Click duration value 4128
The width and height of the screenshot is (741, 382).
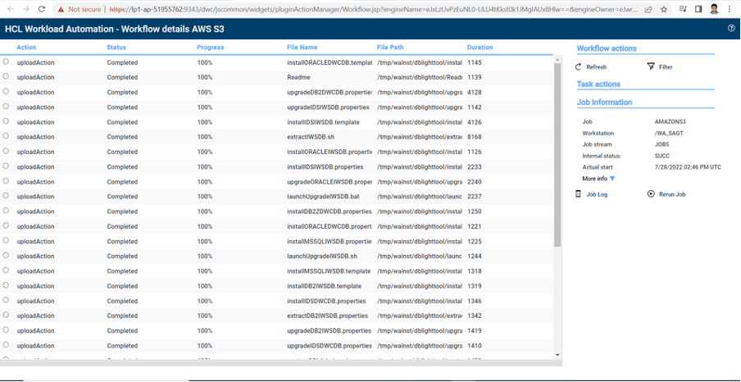pos(475,92)
